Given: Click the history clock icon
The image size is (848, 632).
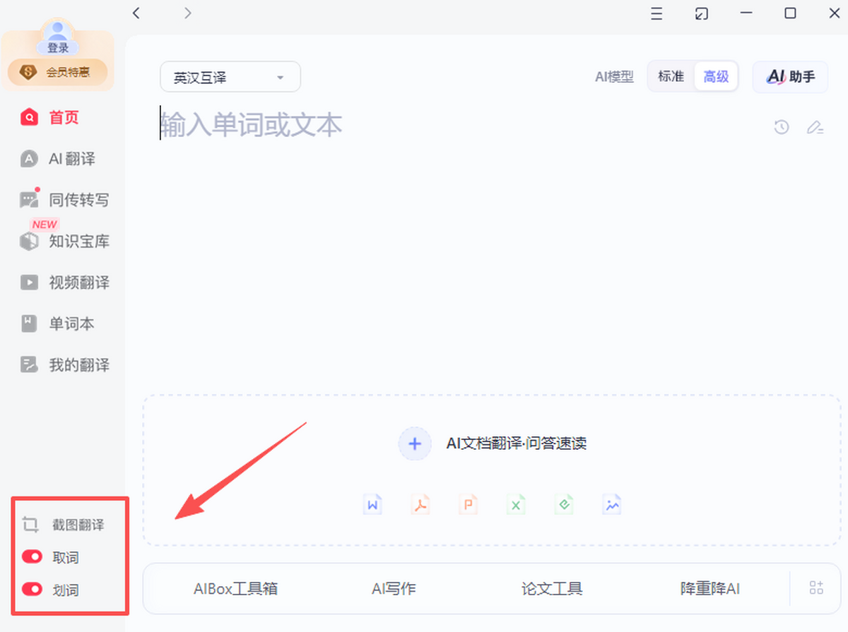Looking at the screenshot, I should click(x=781, y=128).
